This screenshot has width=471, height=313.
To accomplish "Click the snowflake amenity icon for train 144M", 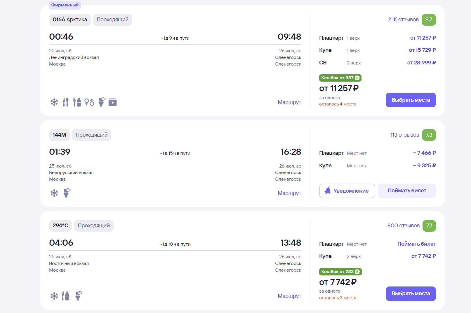I will (x=54, y=193).
